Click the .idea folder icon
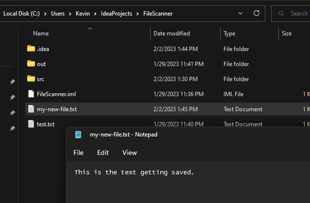The height and width of the screenshot is (203, 310). coord(31,49)
